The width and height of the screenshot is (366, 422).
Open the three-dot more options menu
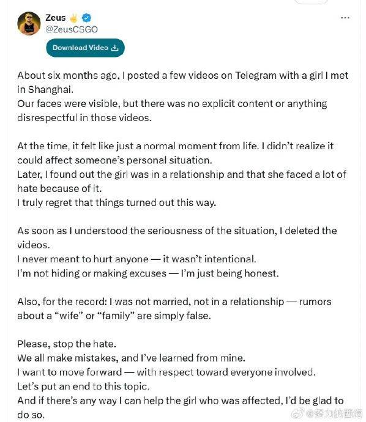345,18
